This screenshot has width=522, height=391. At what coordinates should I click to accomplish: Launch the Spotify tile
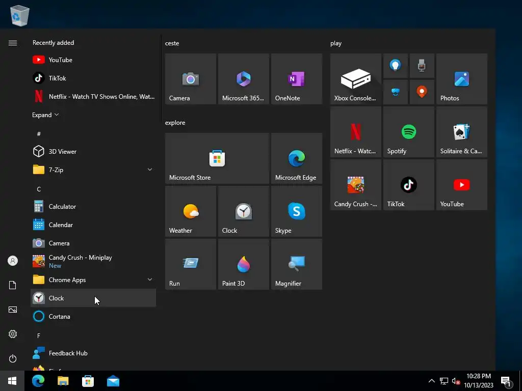[x=409, y=132]
